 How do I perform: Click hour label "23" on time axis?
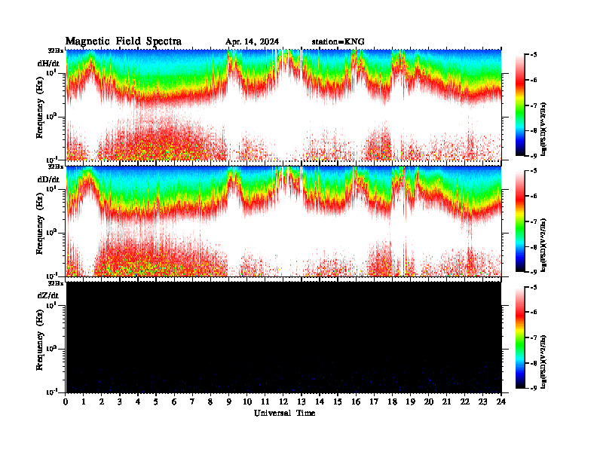coord(482,402)
